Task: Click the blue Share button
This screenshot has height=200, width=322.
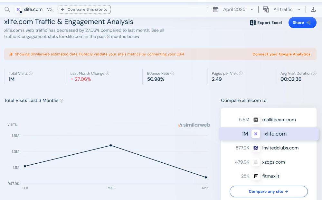Action: (302, 23)
